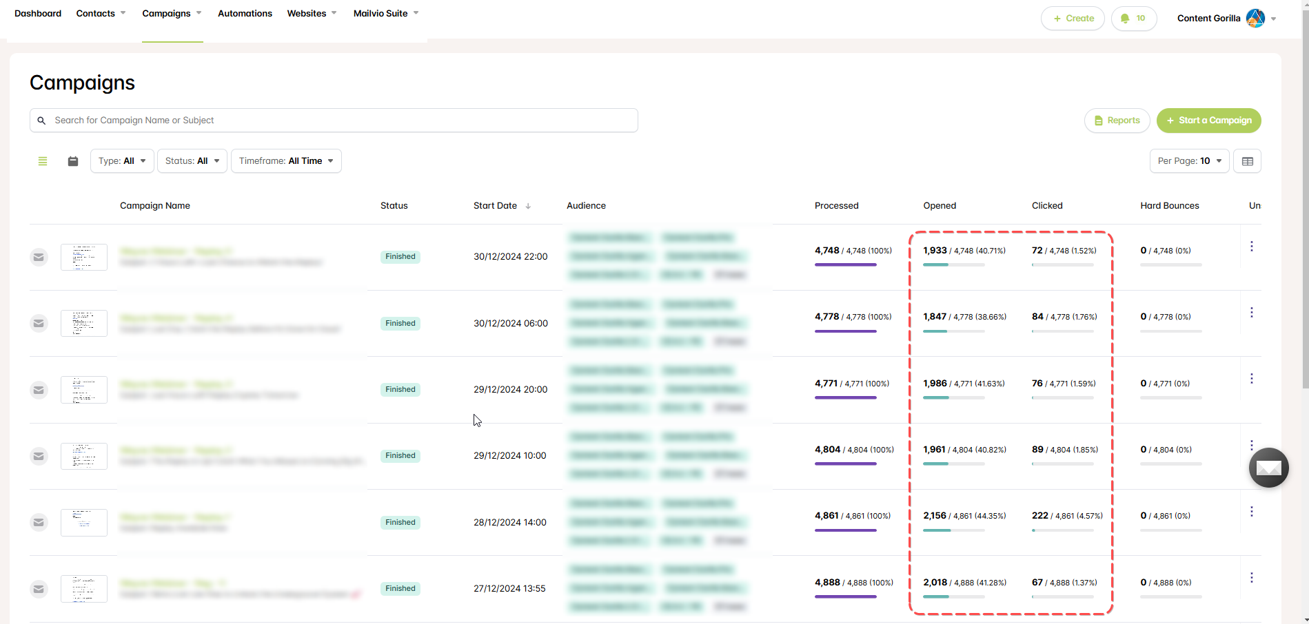Toggle sort arrow beside Start Date
1309x624 pixels.
[528, 206]
